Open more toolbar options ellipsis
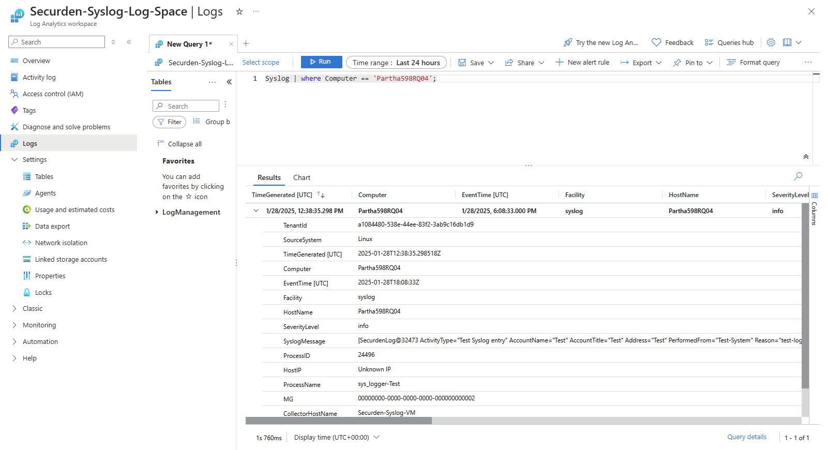Viewport: 828px width, 450px height. coord(808,62)
